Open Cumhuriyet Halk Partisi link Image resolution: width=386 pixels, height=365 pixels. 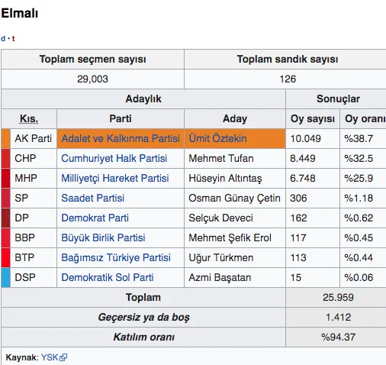[x=114, y=158]
